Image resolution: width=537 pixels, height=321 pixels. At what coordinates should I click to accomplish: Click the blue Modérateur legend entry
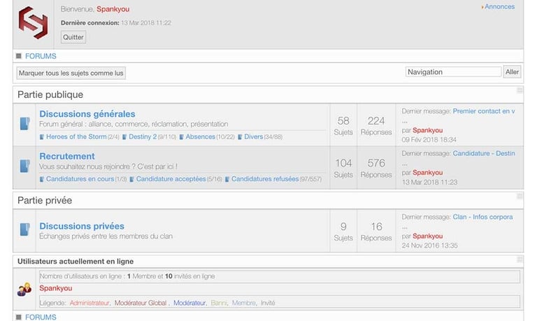click(x=189, y=303)
